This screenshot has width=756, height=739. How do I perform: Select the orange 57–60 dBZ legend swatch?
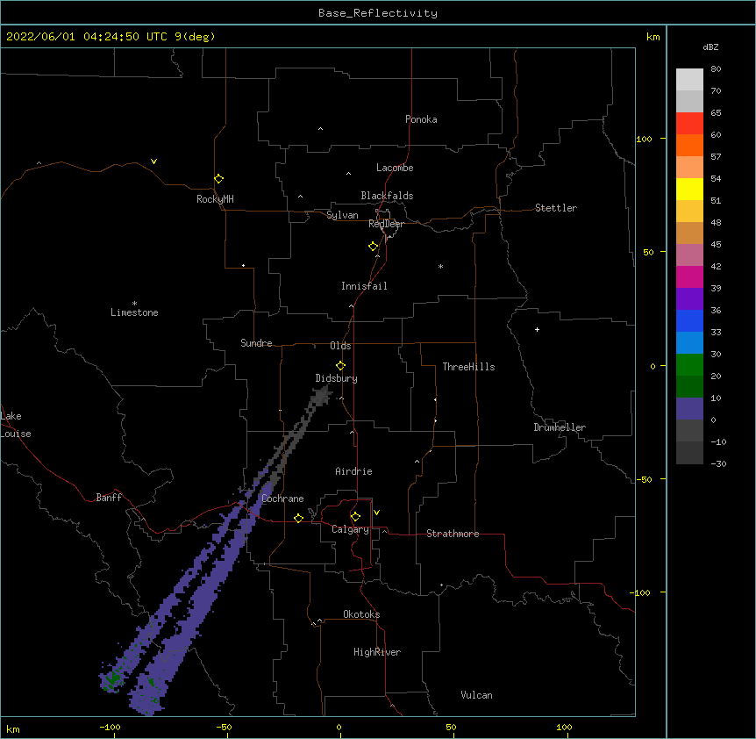pyautogui.click(x=689, y=145)
